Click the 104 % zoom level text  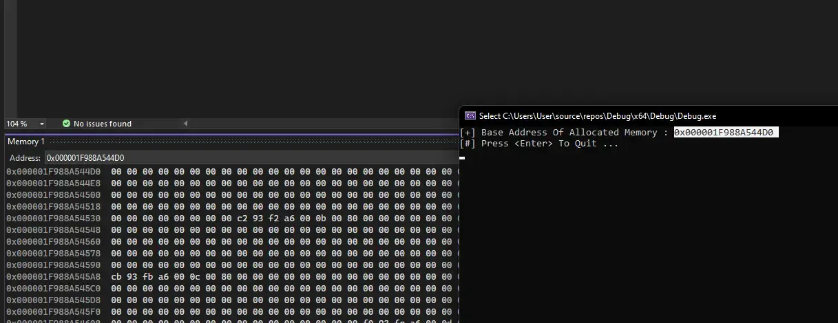17,124
